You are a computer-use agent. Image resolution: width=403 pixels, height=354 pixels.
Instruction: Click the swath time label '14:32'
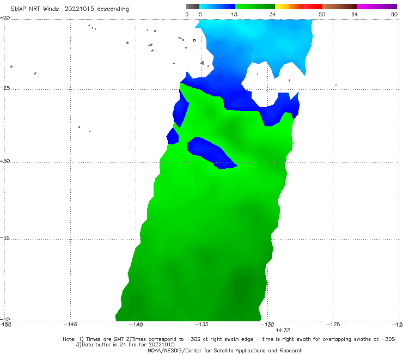(283, 331)
